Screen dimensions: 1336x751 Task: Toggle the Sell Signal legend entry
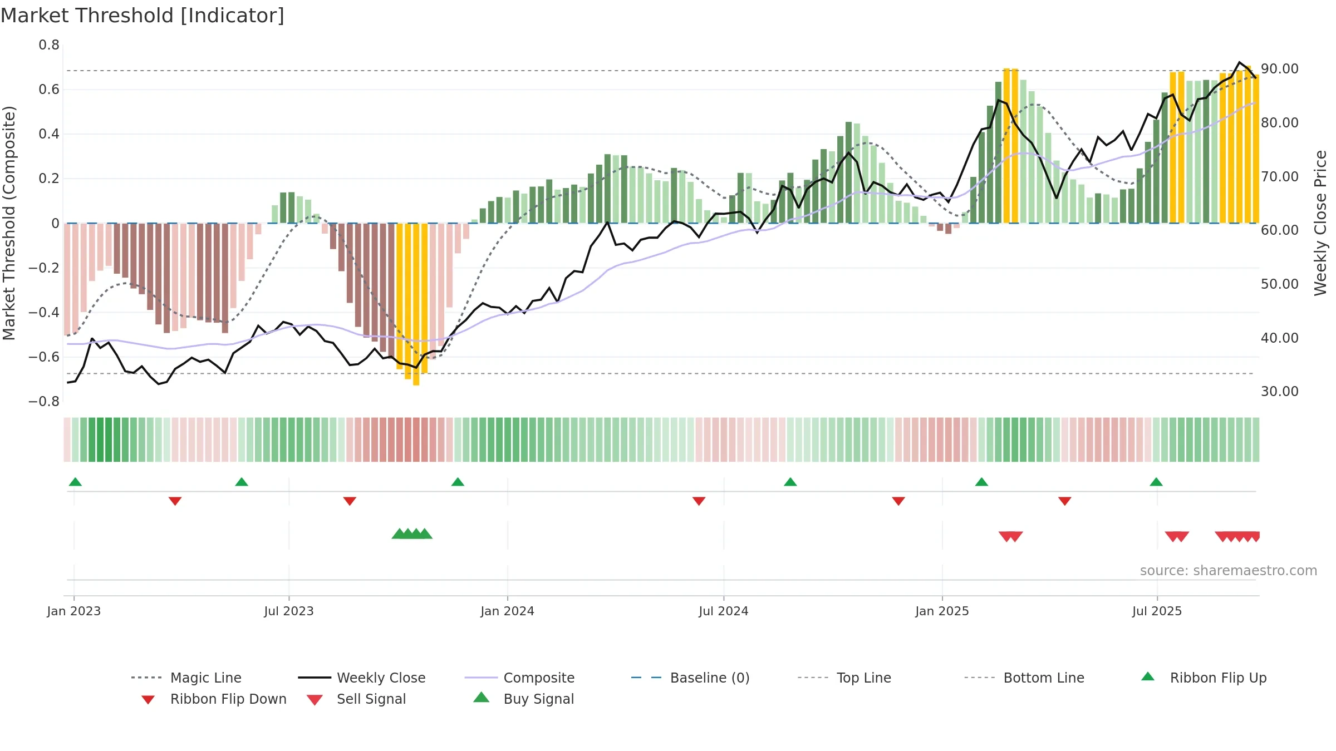click(356, 699)
